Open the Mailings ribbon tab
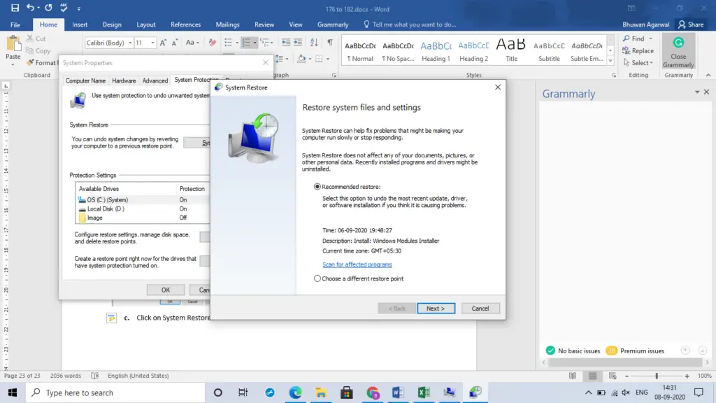The height and width of the screenshot is (403, 716). [227, 24]
